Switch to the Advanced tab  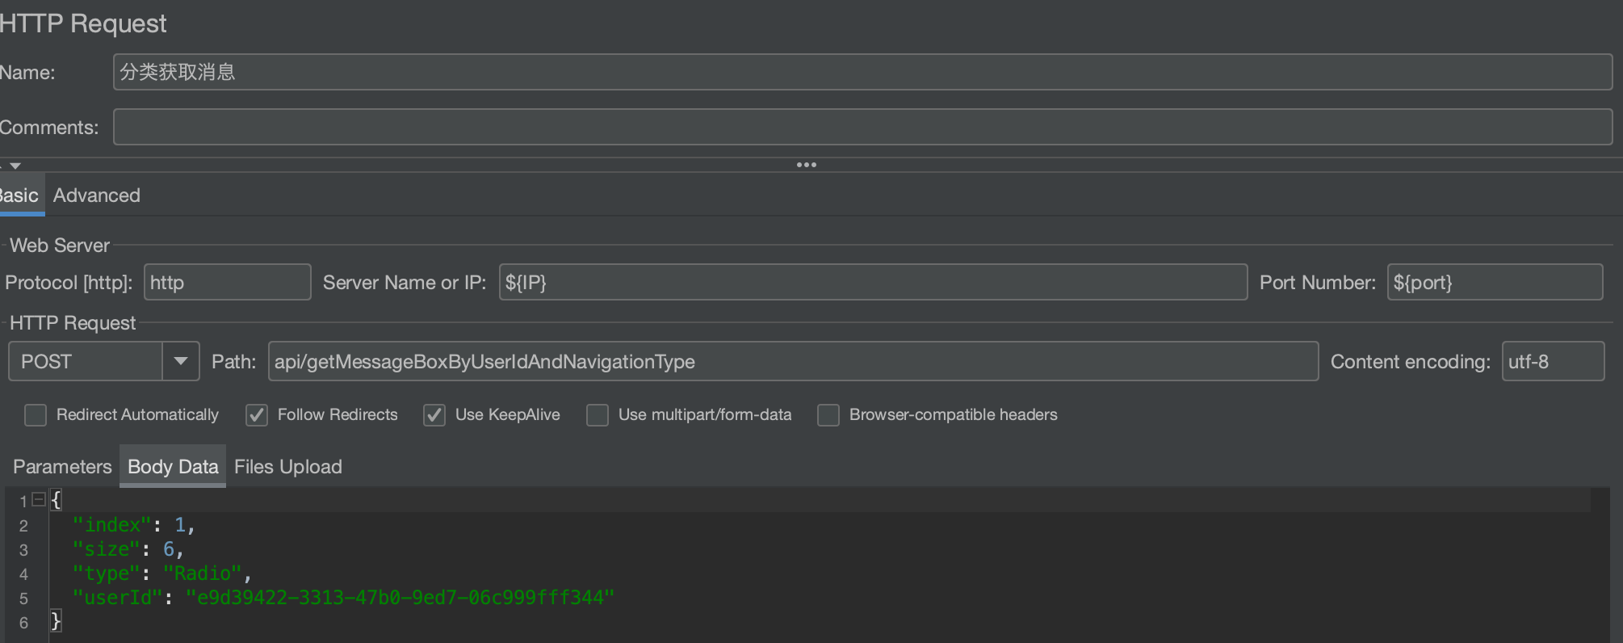click(97, 195)
